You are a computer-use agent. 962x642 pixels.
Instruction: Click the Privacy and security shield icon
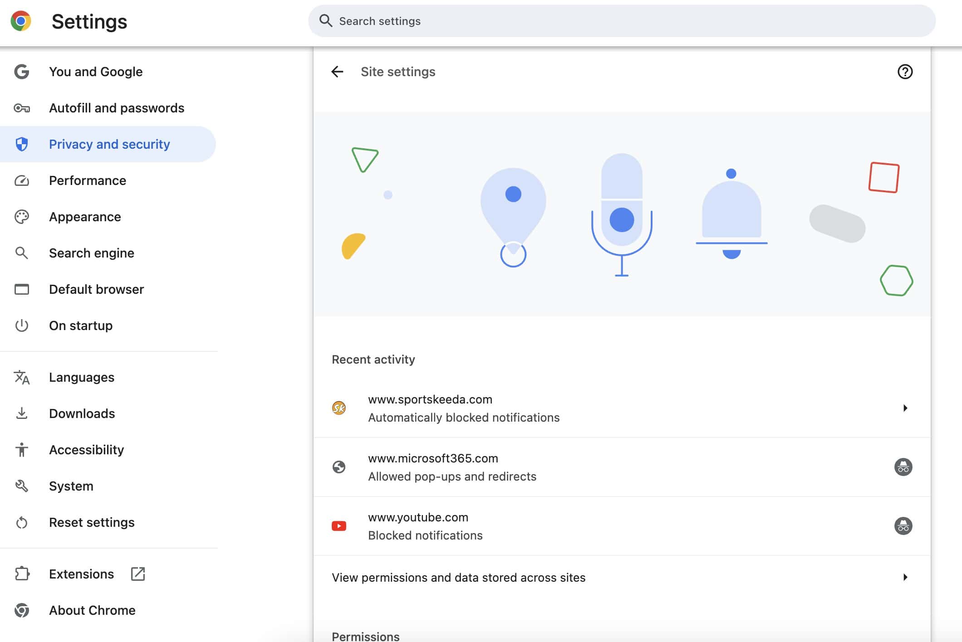click(x=21, y=143)
